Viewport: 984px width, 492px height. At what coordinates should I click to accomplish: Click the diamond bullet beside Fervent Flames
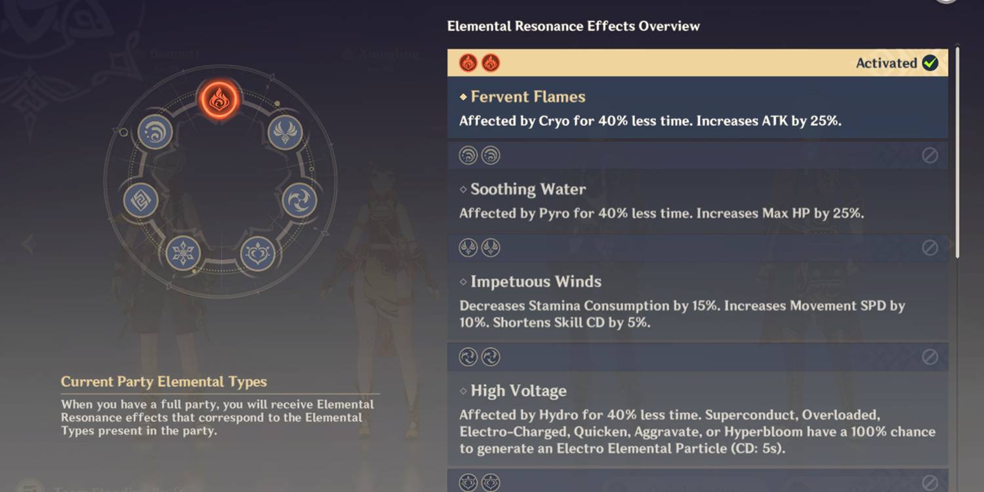click(x=463, y=97)
